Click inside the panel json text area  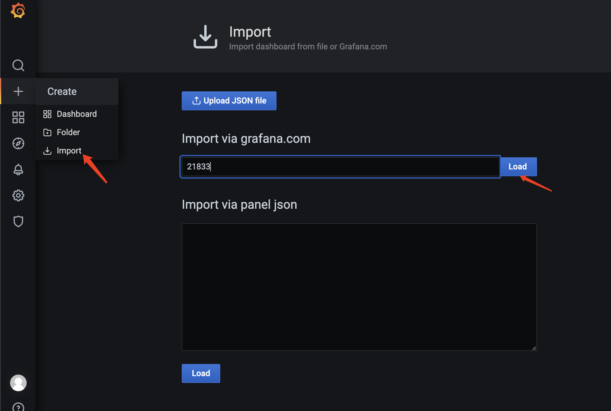[x=359, y=287]
